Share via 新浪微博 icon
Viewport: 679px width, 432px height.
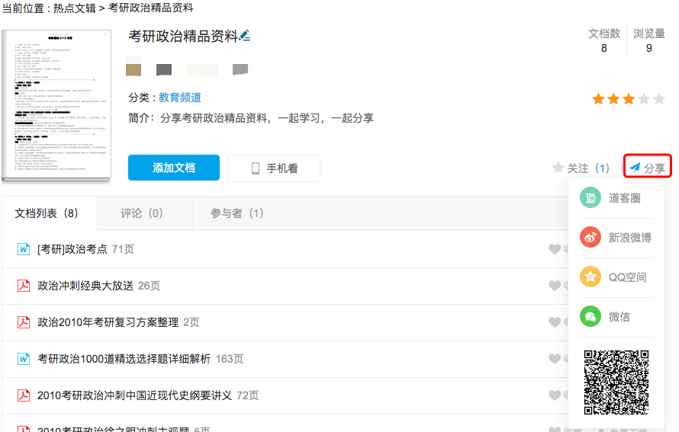591,238
